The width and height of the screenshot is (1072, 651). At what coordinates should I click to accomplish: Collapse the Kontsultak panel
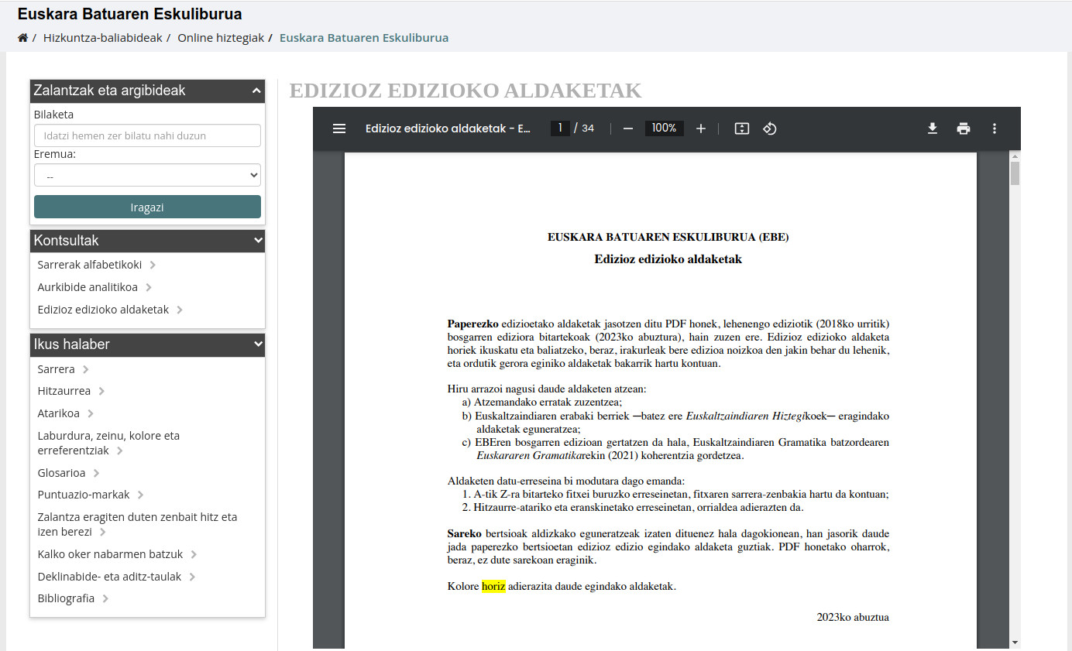(258, 241)
